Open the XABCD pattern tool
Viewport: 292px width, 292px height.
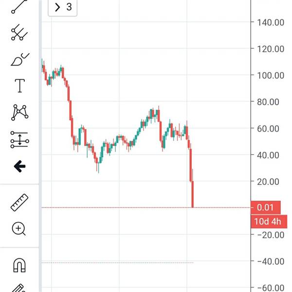tap(19, 113)
